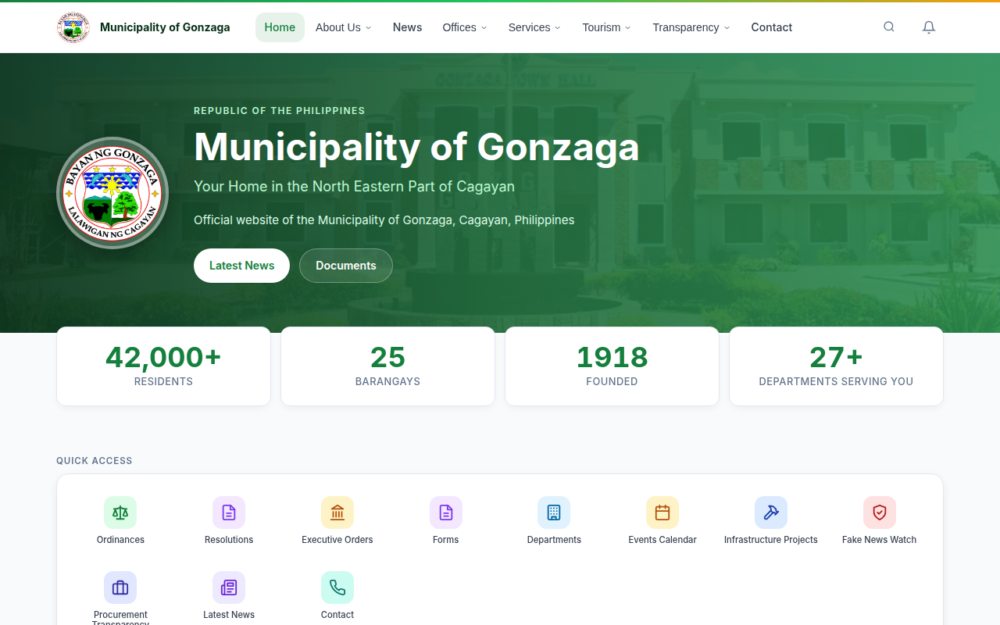Open the Contact menu item
This screenshot has height=625, width=1000.
[772, 27]
